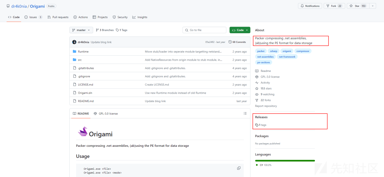Open the Readme link in About sidebar
The width and height of the screenshot is (384, 177).
(x=263, y=71)
